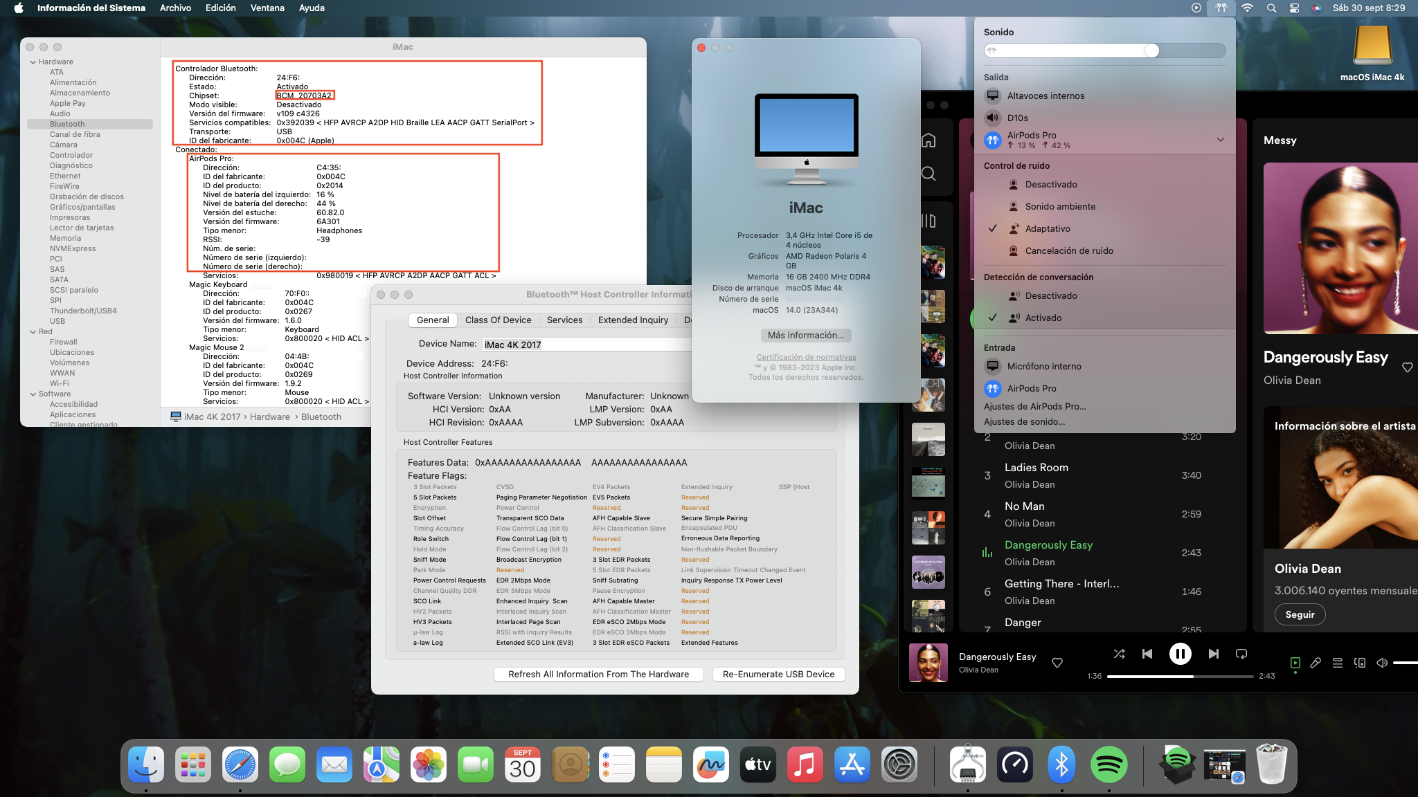Screen dimensions: 1418x797
Task: Open Spotify app in the Dock
Action: (x=1109, y=764)
